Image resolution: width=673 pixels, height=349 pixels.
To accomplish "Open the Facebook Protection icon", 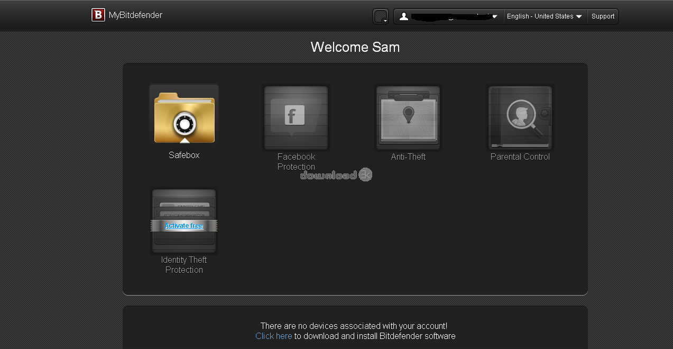I will (296, 118).
